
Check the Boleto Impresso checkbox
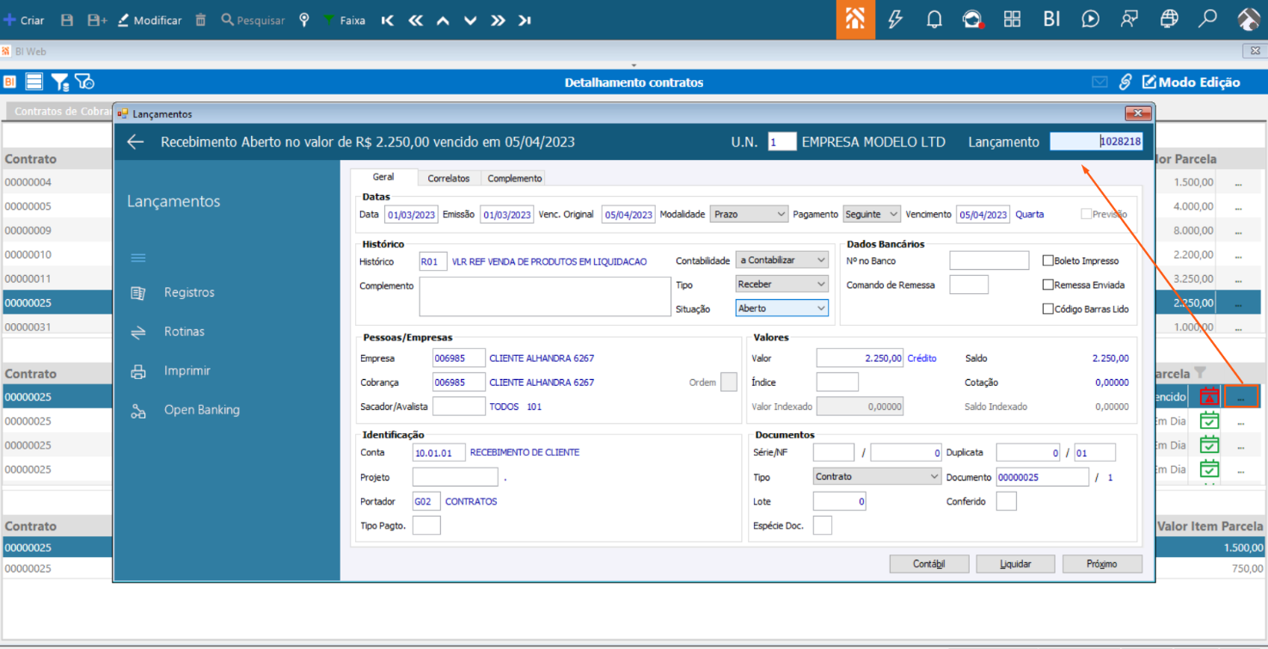tap(1048, 260)
